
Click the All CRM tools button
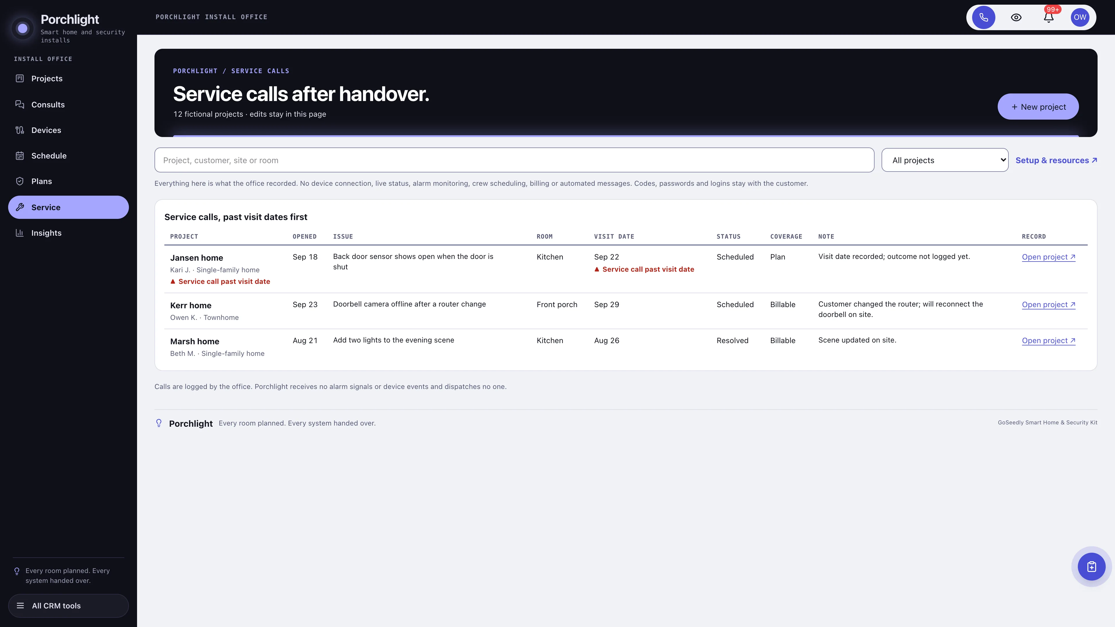pyautogui.click(x=69, y=605)
